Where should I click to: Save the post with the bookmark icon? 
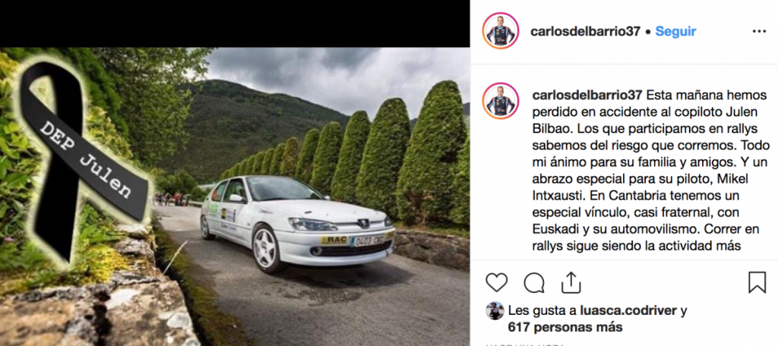pyautogui.click(x=757, y=282)
